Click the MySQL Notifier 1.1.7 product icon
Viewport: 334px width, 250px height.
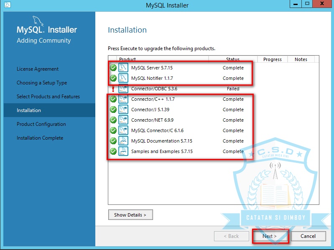click(x=123, y=78)
